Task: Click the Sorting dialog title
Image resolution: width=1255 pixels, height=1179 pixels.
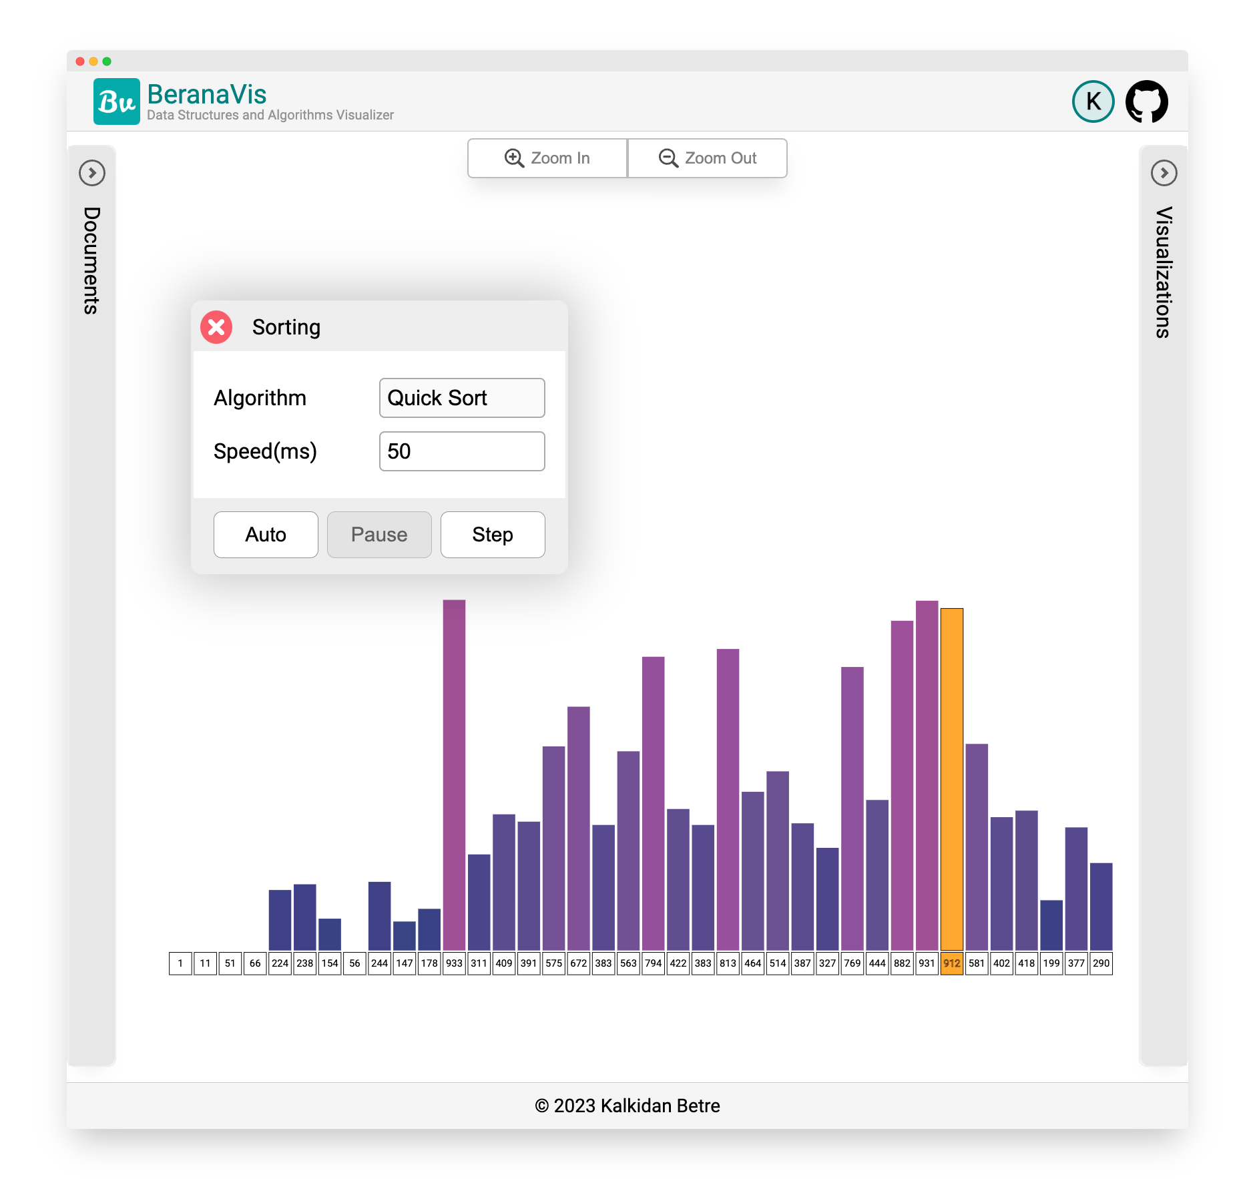Action: click(x=286, y=327)
